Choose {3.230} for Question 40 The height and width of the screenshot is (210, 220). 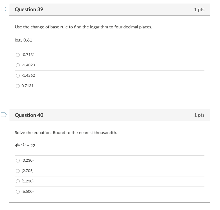(17, 160)
